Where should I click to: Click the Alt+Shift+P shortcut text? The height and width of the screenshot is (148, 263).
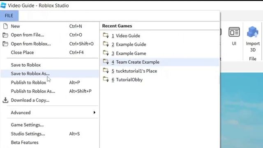(x=81, y=91)
